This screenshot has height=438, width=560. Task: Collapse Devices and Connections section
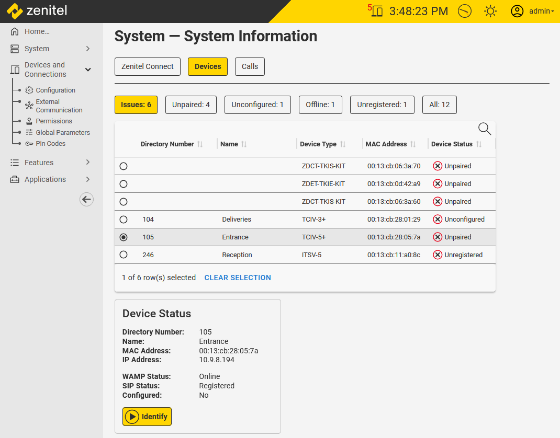tap(88, 70)
